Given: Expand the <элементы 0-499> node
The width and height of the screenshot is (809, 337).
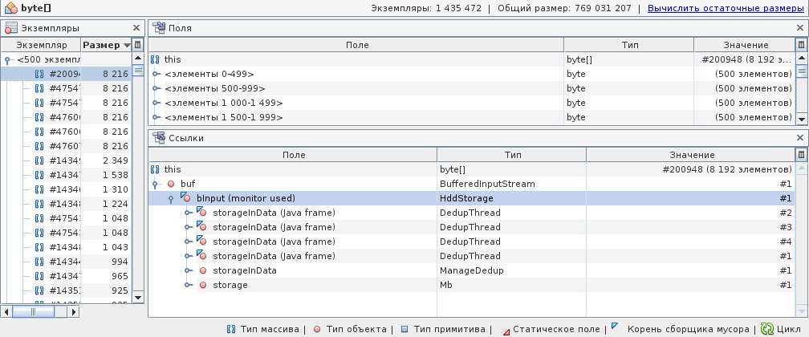Looking at the screenshot, I should [x=156, y=74].
